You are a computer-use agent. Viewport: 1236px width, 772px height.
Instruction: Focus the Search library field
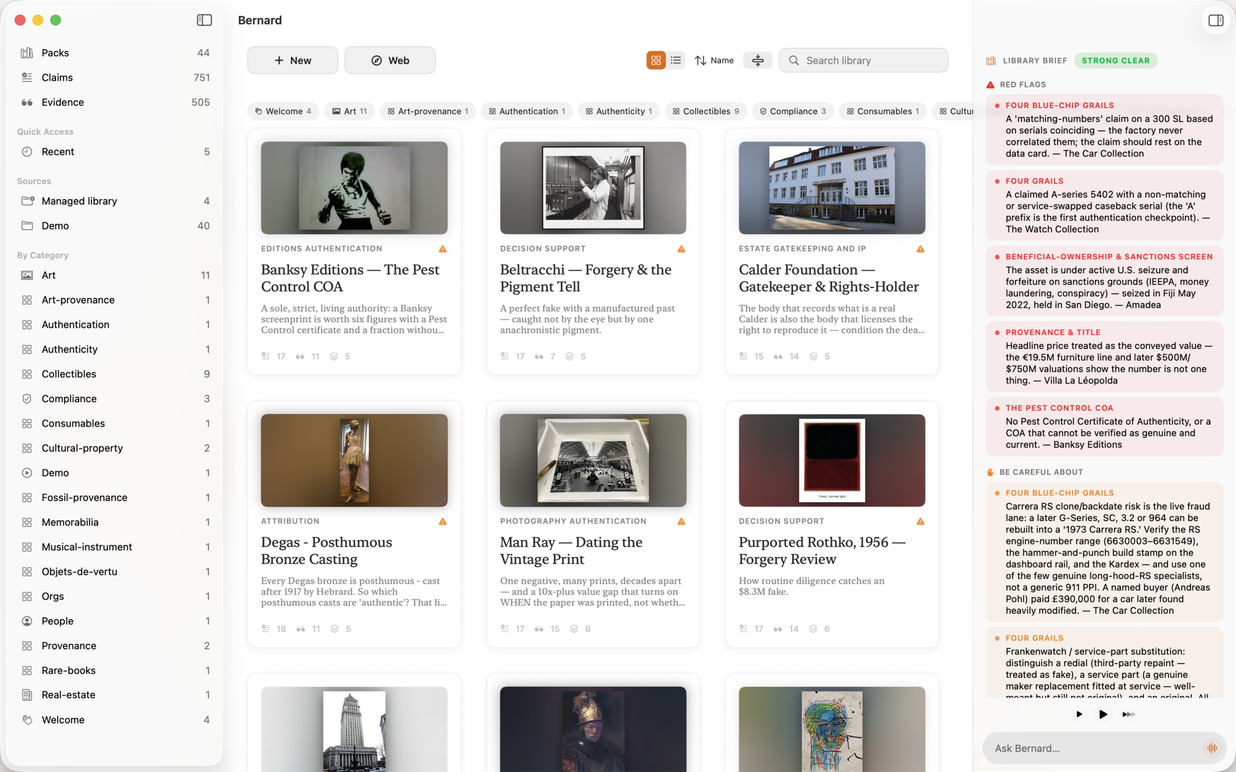863,60
